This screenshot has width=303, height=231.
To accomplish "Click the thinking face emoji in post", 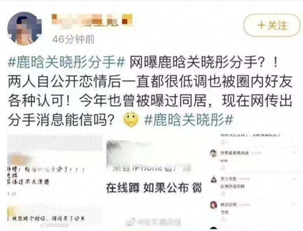I will [131, 119].
